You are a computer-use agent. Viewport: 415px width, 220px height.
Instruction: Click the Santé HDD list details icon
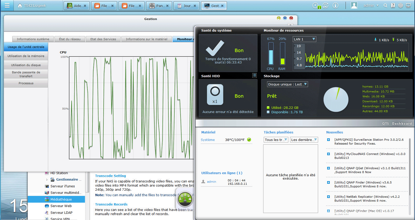(254, 75)
